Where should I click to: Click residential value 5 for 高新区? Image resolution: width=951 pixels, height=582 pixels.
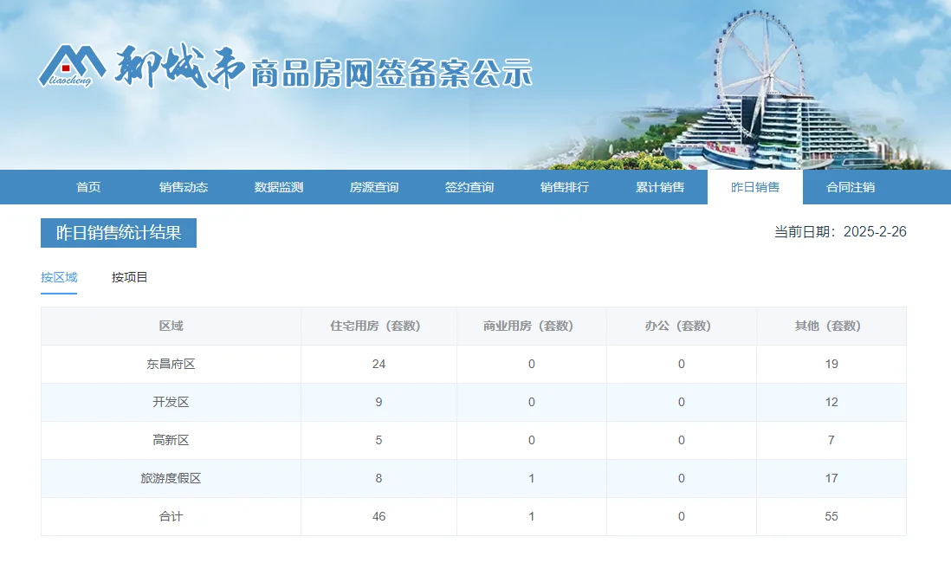[x=379, y=441]
